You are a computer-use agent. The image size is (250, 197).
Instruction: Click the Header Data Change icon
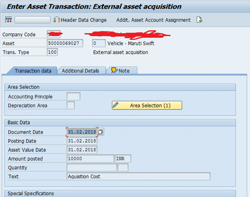coord(57,20)
